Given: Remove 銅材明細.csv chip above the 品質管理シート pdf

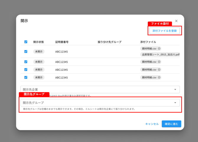Looking at the screenshot, I should (159, 48).
